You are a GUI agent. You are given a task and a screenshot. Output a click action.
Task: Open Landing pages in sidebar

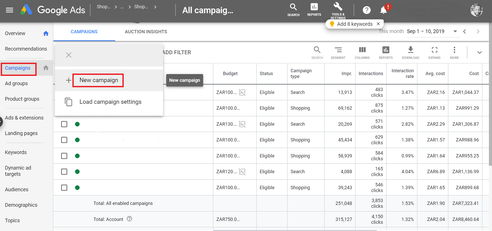pyautogui.click(x=21, y=133)
